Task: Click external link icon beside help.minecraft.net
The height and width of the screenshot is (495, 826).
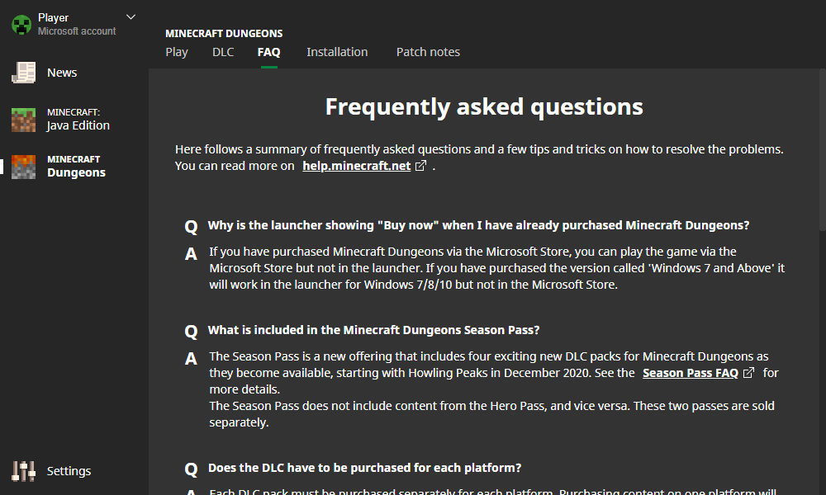Action: [x=420, y=166]
